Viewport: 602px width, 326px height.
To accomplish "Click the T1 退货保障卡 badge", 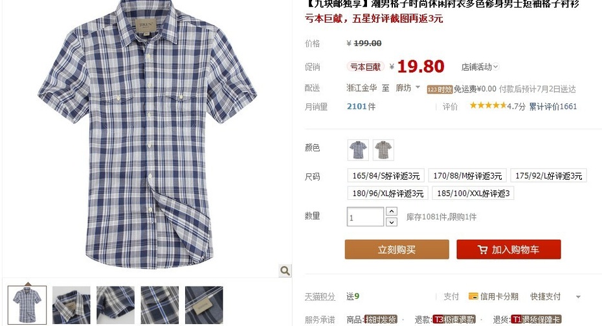I will pyautogui.click(x=537, y=320).
